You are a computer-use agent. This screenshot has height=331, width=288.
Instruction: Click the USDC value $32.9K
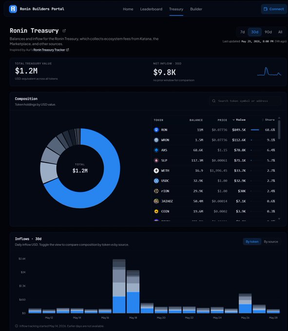240,181
